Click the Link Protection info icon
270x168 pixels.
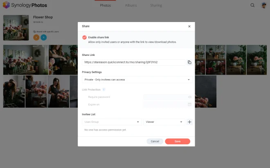(104, 90)
